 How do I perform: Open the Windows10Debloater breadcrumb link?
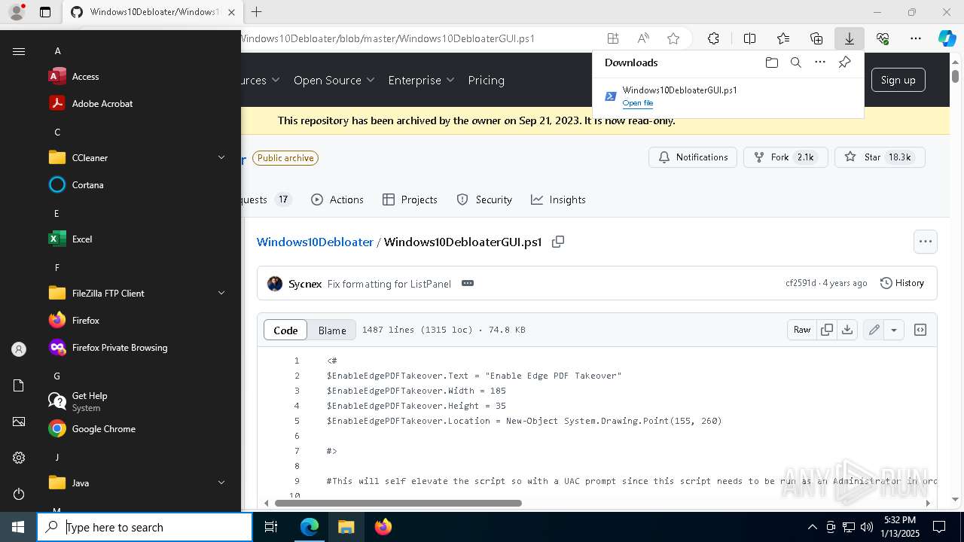[x=315, y=242]
